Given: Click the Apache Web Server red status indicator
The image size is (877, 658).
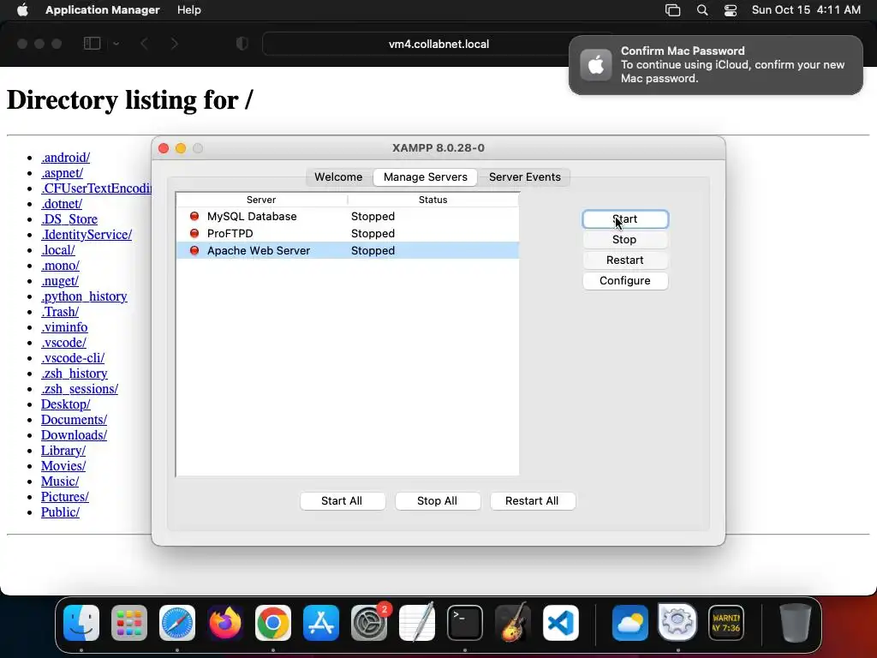Looking at the screenshot, I should coord(194,251).
